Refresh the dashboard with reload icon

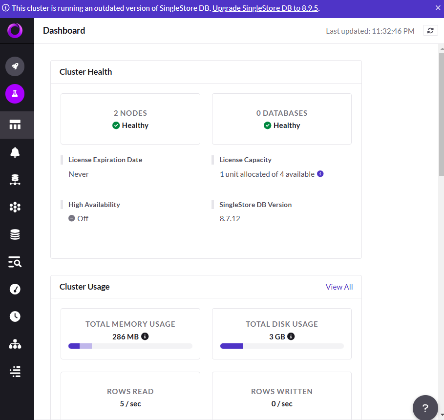(430, 31)
